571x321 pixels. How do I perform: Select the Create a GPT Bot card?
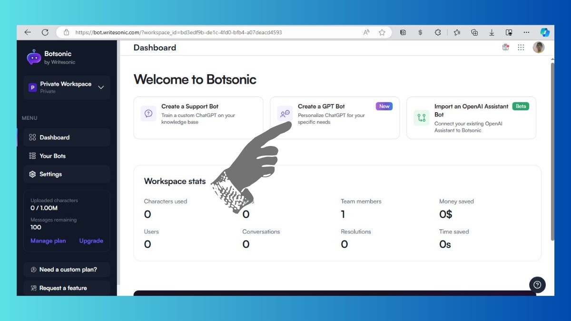click(335, 118)
